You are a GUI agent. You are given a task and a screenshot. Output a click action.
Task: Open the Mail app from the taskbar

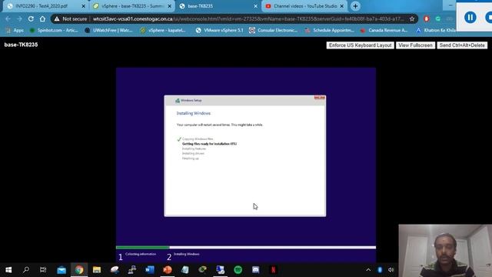click(61, 269)
